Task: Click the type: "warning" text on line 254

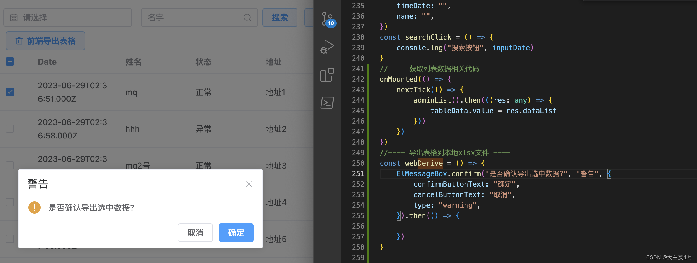Action: (x=445, y=205)
